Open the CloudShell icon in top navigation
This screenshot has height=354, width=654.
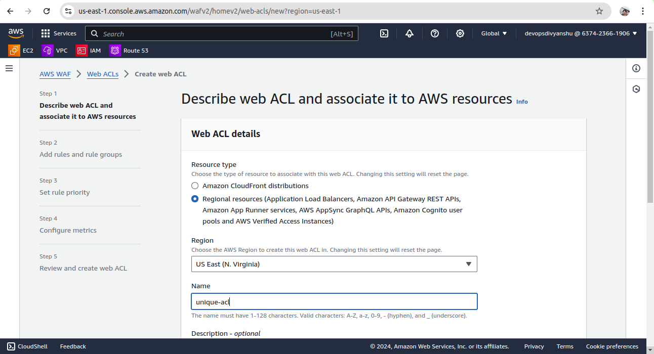(384, 33)
